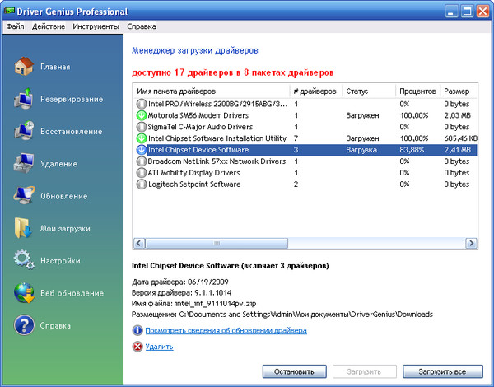This screenshot has height=387, width=494.
Task: Select the Главная sidebar label
Action: coord(55,67)
